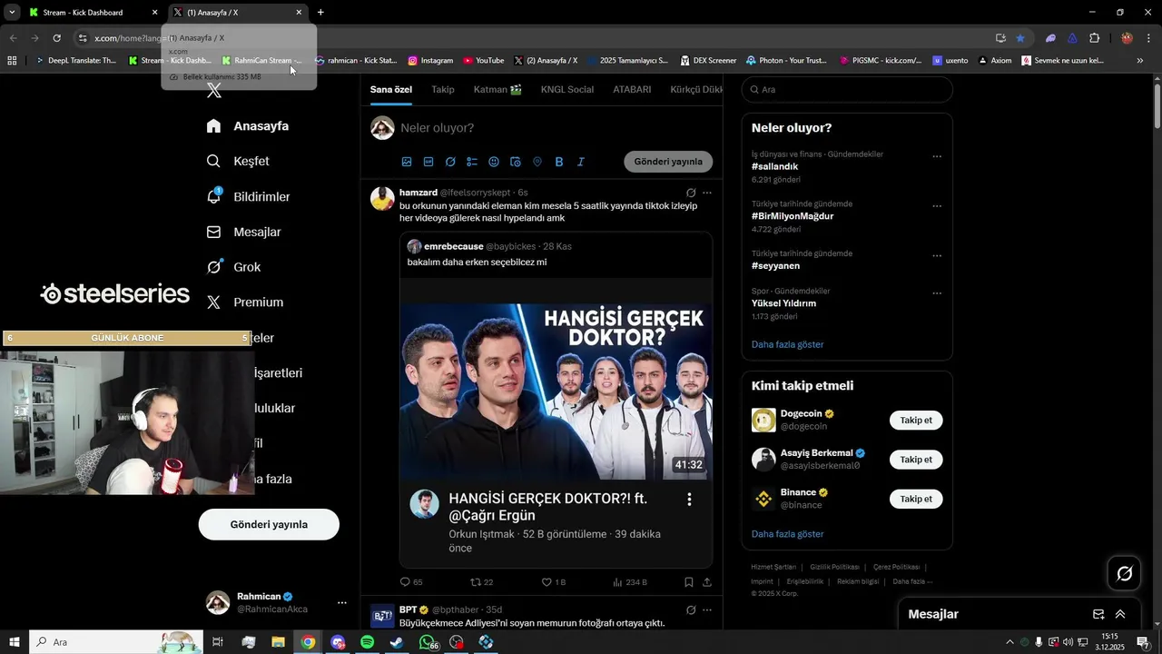View analytics showing 234 B views

coord(630,582)
